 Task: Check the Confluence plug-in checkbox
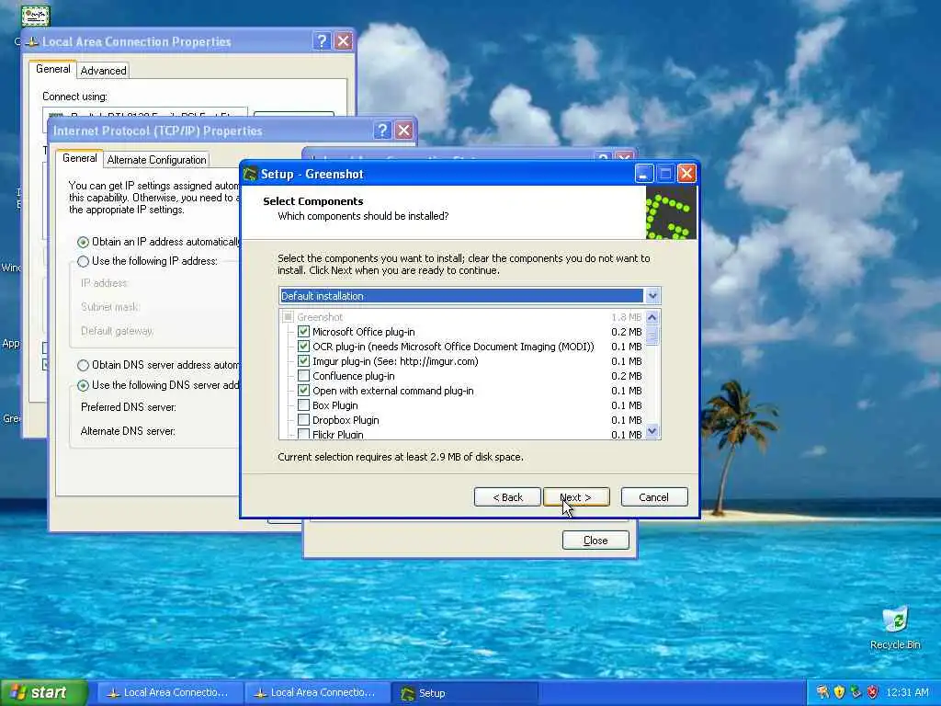(x=303, y=376)
